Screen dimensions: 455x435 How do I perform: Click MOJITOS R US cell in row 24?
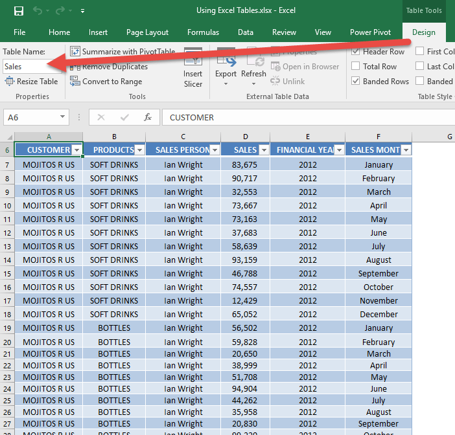pos(49,389)
